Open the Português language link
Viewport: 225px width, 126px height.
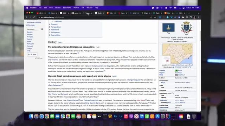[x=31, y=44]
